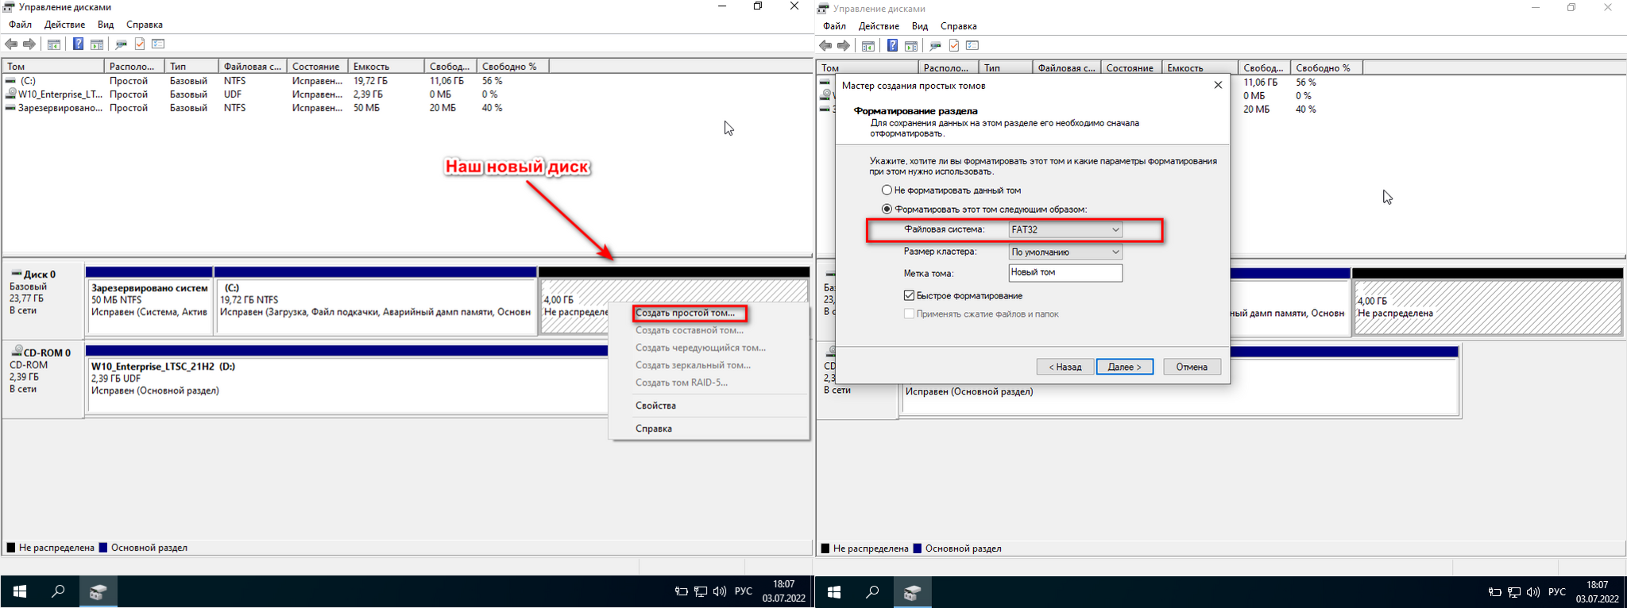Open Справка menu in the right window
This screenshot has width=1627, height=608.
959,26
